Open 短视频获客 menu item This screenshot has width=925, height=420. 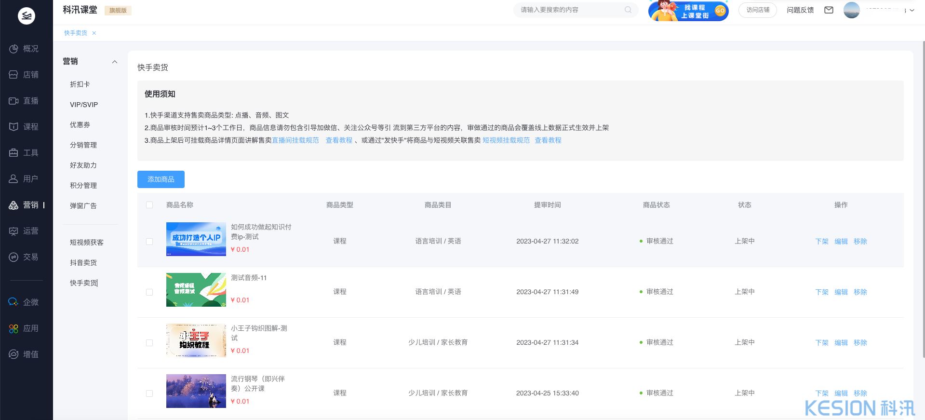(87, 243)
